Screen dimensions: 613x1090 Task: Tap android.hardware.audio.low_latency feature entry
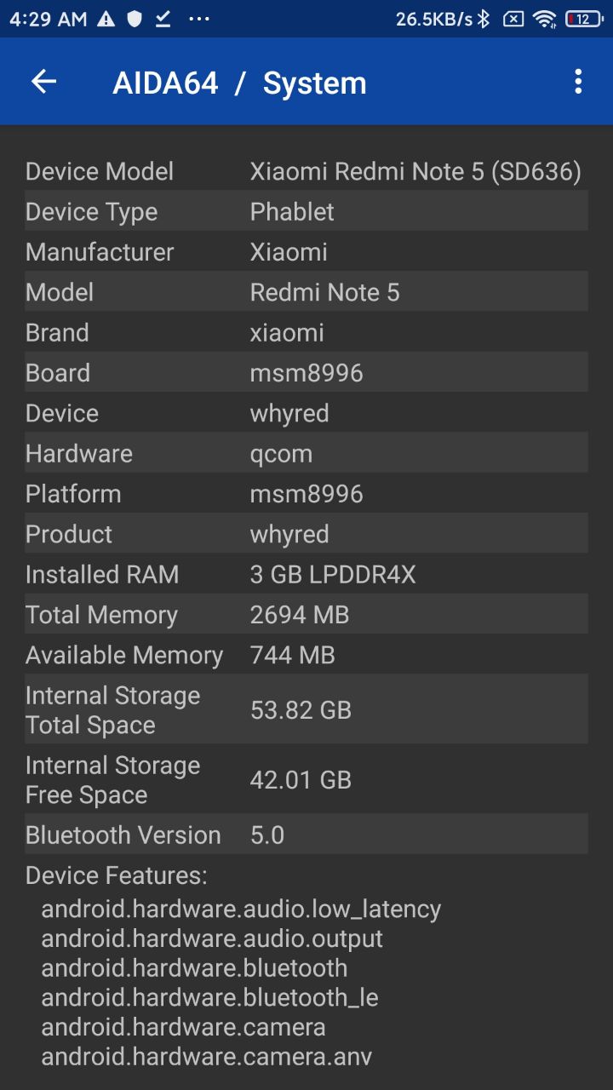click(241, 909)
